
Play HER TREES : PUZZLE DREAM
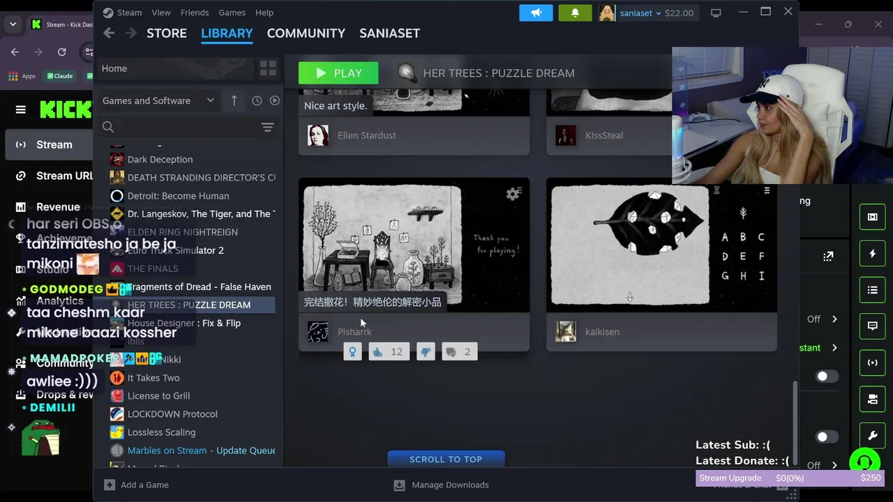(x=338, y=73)
